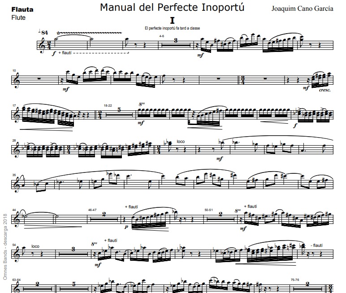Screen dimensions: 346x293
Task: Click the '+ flautí' marking in first staff
Action: tap(65, 53)
